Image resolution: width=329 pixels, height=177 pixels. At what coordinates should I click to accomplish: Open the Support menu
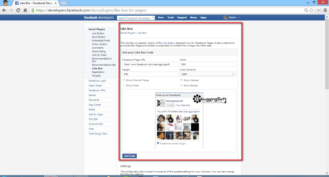pyautogui.click(x=182, y=17)
